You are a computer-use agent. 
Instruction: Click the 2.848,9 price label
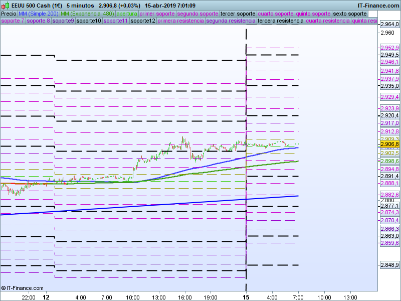coord(389,265)
